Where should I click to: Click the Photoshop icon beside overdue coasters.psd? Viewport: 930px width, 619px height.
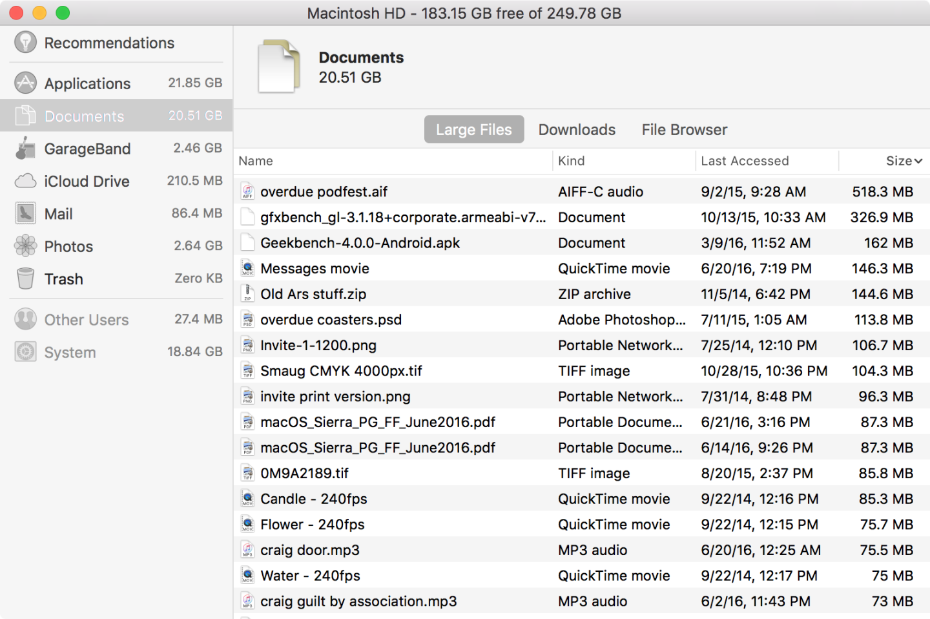(247, 319)
